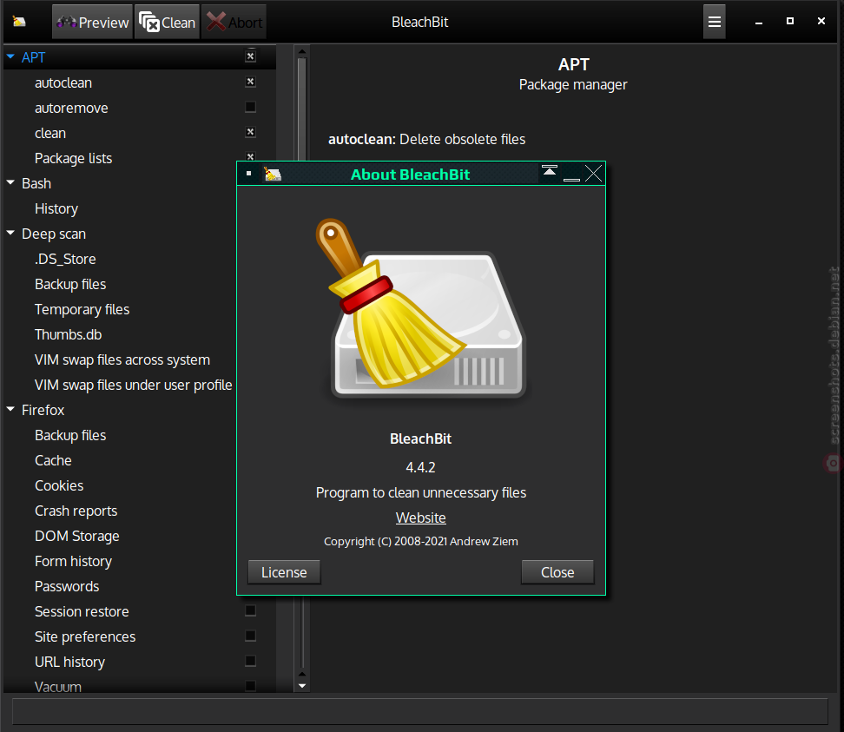The height and width of the screenshot is (732, 844).
Task: Click the BleachBit app icon in the main title bar
Action: coord(19,22)
